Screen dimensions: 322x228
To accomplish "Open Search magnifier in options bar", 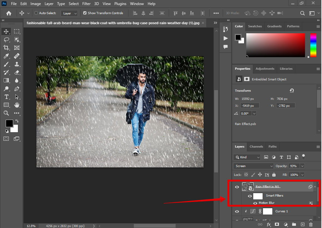I will click(302, 13).
